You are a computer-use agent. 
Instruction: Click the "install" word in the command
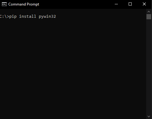[28, 16]
